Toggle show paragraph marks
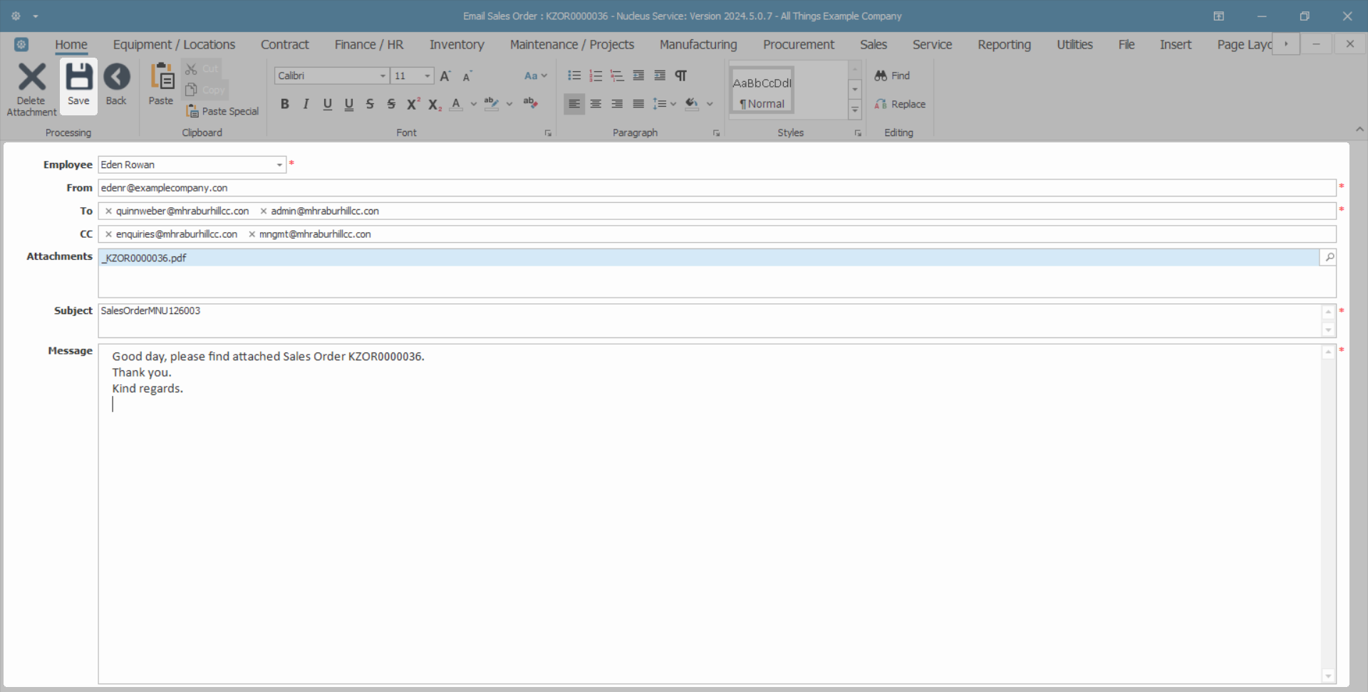 click(681, 75)
